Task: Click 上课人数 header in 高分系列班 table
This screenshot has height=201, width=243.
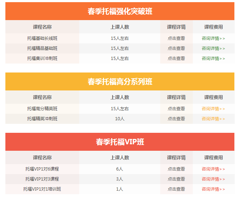Action: point(120,97)
